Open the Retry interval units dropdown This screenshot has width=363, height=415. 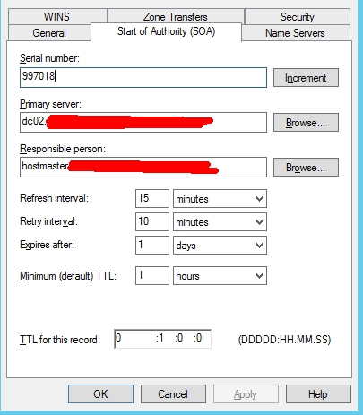click(x=220, y=221)
